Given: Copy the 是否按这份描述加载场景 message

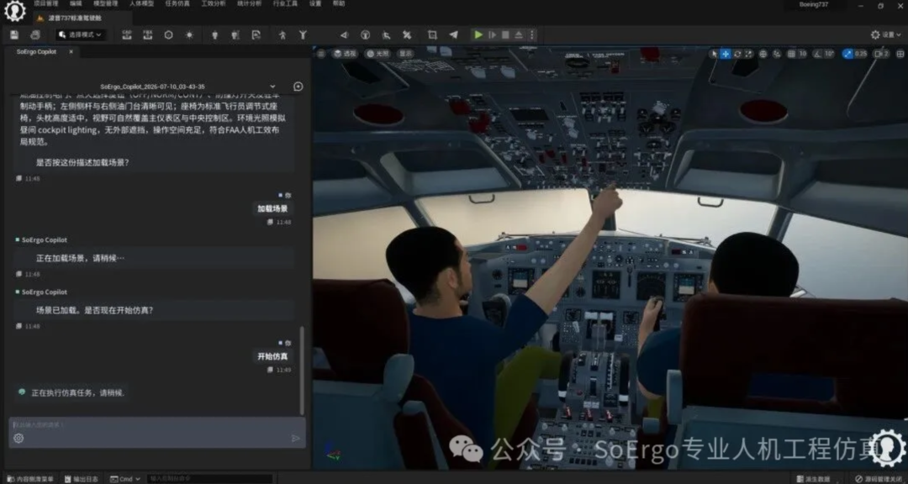Looking at the screenshot, I should click(x=19, y=178).
